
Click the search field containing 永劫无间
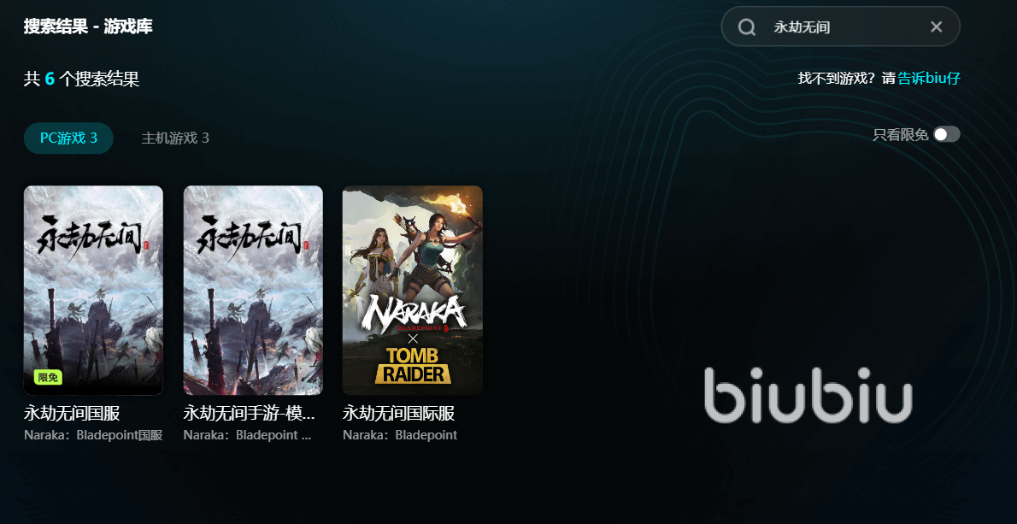point(841,26)
